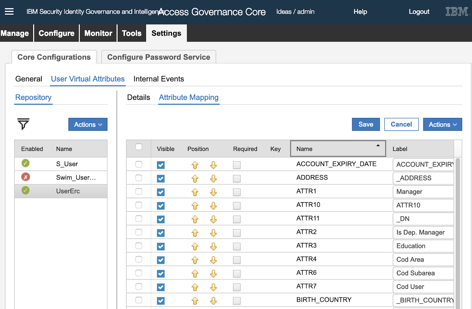Open the attribute mapping Actions dropdown
The width and height of the screenshot is (472, 309).
442,124
